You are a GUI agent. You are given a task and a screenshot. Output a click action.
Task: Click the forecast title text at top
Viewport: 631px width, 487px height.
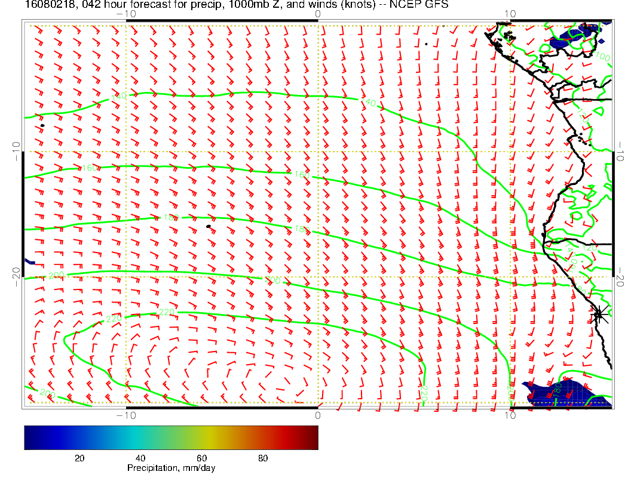(236, 4)
